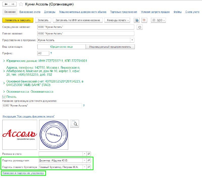Click the empty Реклама в счете field
Screen dimensions: 202x178
61,154
